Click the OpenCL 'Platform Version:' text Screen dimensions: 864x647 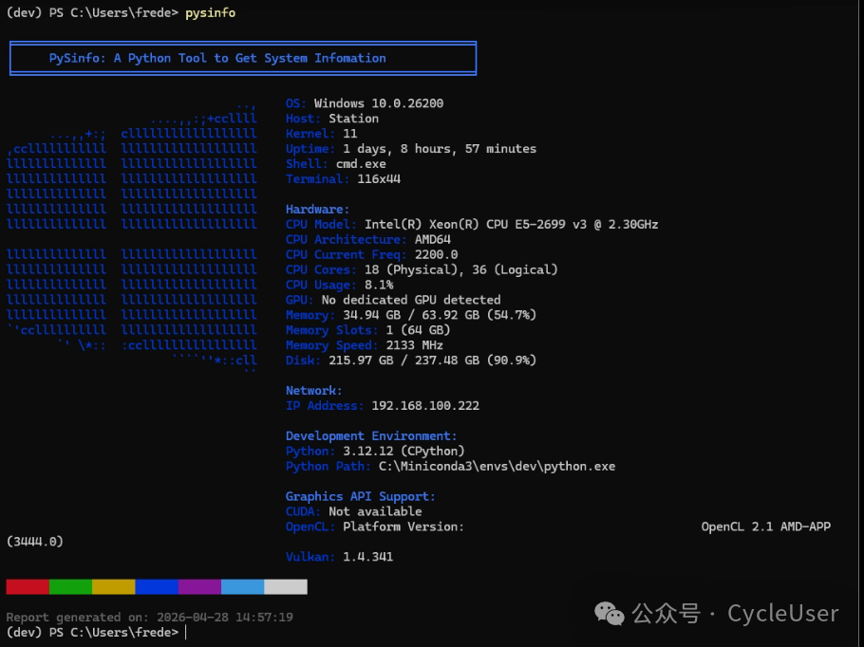tap(404, 527)
